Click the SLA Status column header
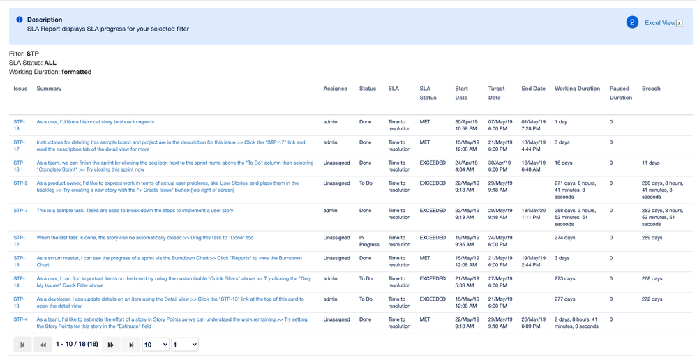Viewport: 697px width, 362px height. (x=428, y=93)
